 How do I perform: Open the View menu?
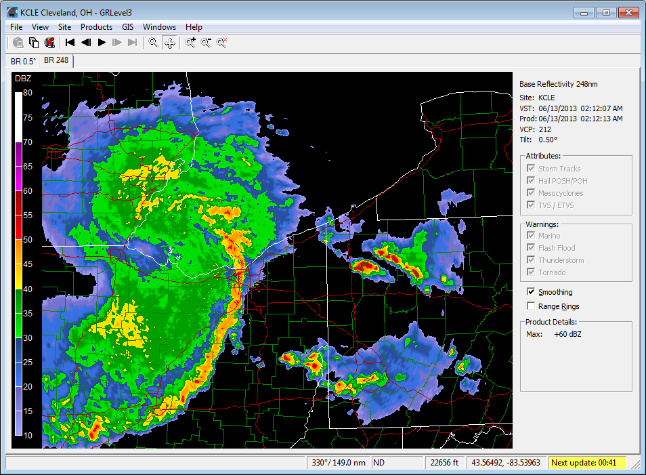click(40, 27)
